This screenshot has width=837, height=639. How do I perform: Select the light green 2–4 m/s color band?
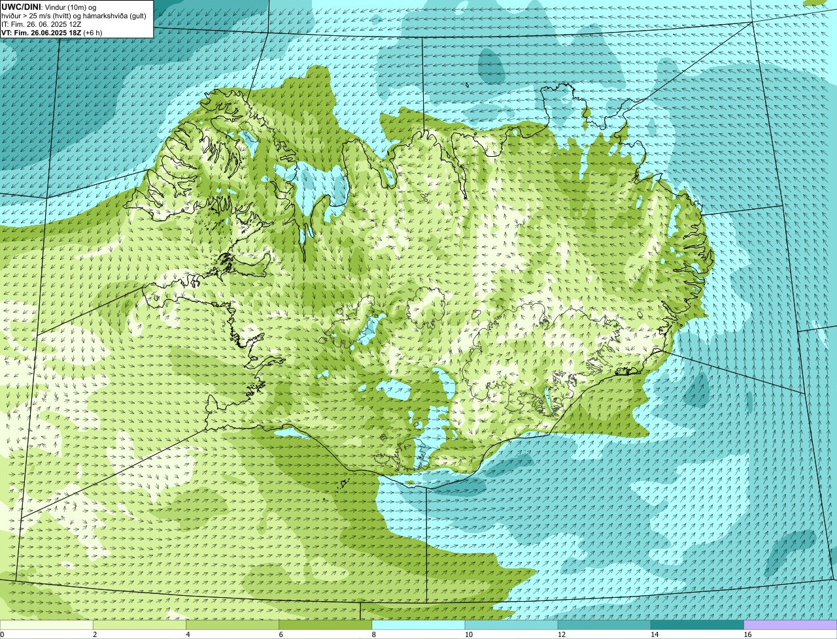pyautogui.click(x=139, y=625)
